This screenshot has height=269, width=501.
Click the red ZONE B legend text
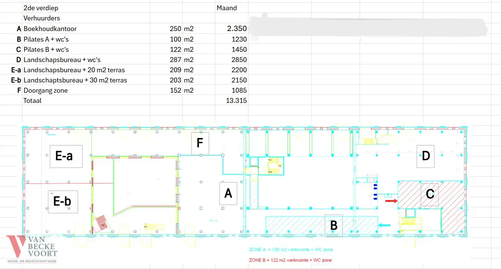[290, 260]
